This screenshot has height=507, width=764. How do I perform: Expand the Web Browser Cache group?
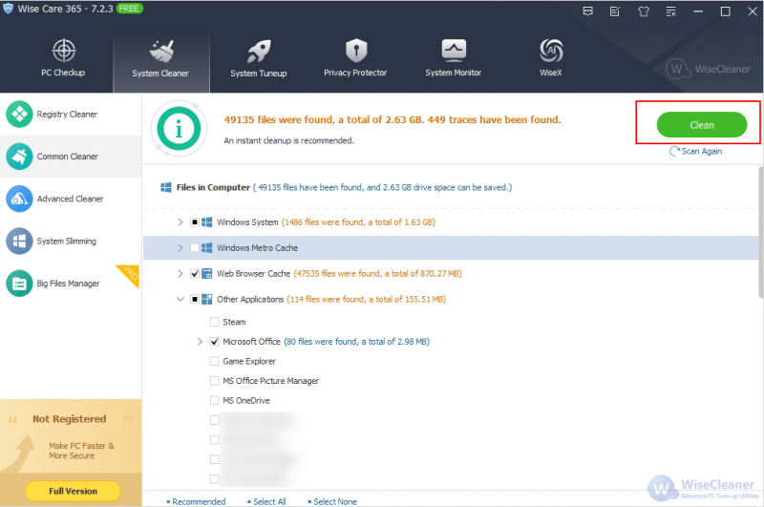click(x=180, y=274)
